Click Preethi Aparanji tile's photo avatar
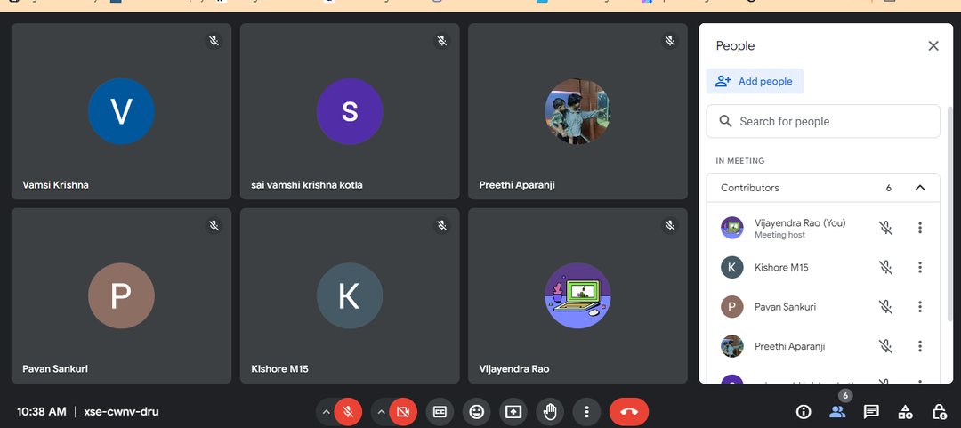The image size is (961, 428). 577,111
